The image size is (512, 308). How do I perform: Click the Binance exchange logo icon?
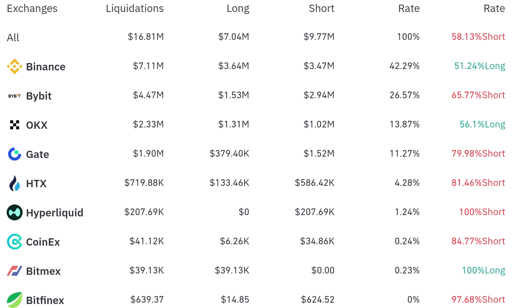pos(14,66)
